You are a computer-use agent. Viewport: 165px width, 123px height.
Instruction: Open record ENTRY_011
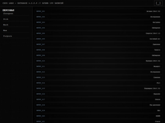[98, 67]
